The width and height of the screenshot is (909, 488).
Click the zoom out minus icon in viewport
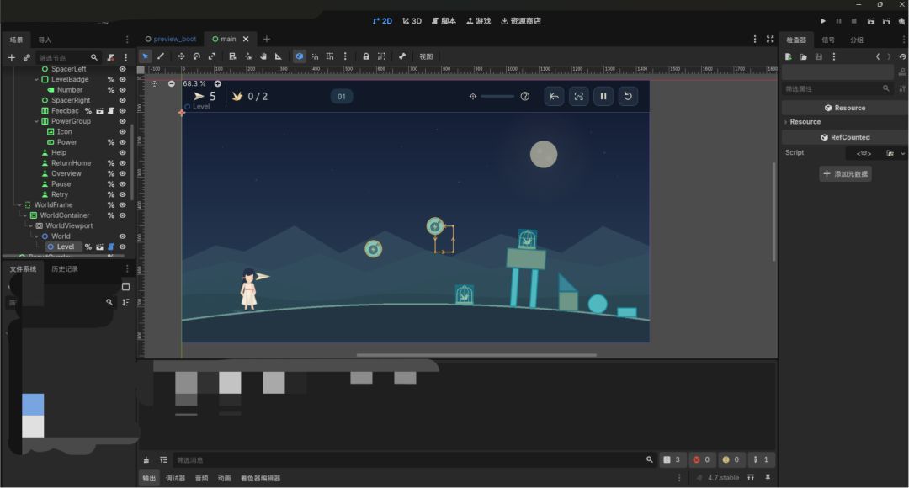[x=171, y=83]
